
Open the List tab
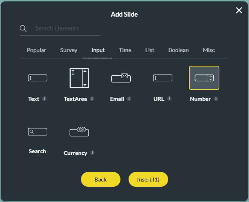[150, 50]
